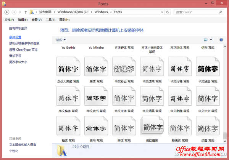Open the 编辑(E) menu
229x160 pixels.
pos(23,20)
